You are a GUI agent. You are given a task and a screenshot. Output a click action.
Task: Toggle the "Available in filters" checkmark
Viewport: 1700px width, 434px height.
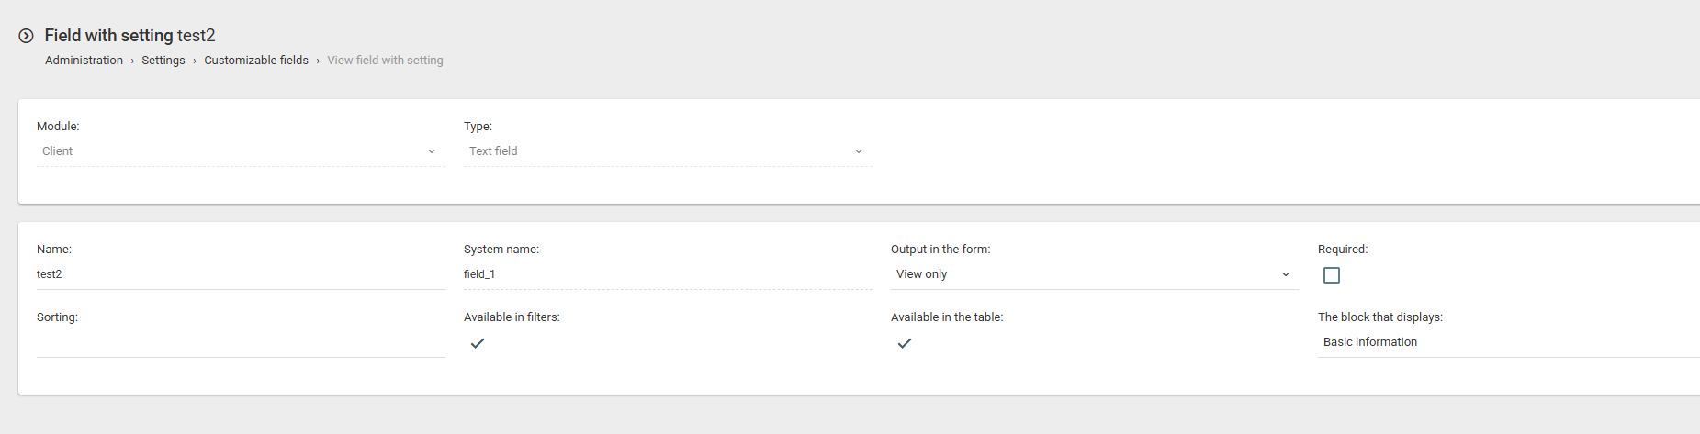(478, 343)
